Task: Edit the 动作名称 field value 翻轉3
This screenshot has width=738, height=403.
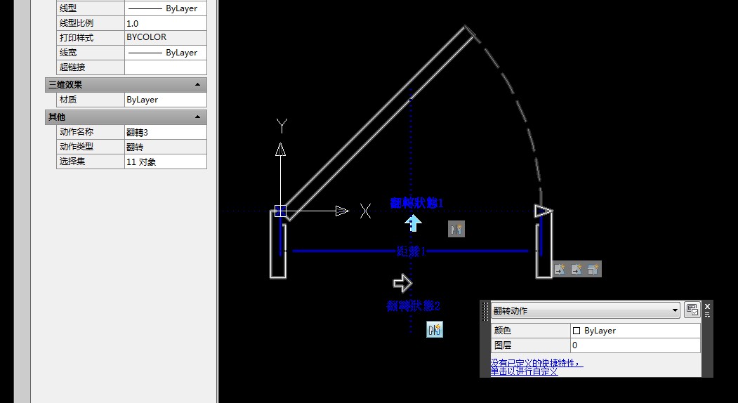Action: click(x=165, y=132)
